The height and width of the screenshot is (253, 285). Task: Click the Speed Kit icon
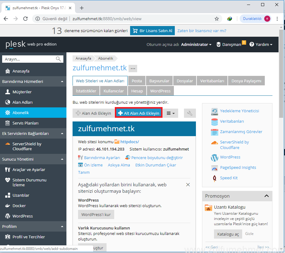(215, 178)
